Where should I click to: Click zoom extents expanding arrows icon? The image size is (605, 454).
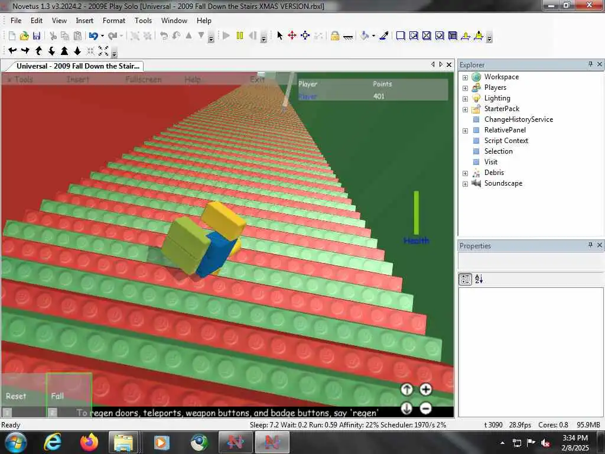coord(103,51)
